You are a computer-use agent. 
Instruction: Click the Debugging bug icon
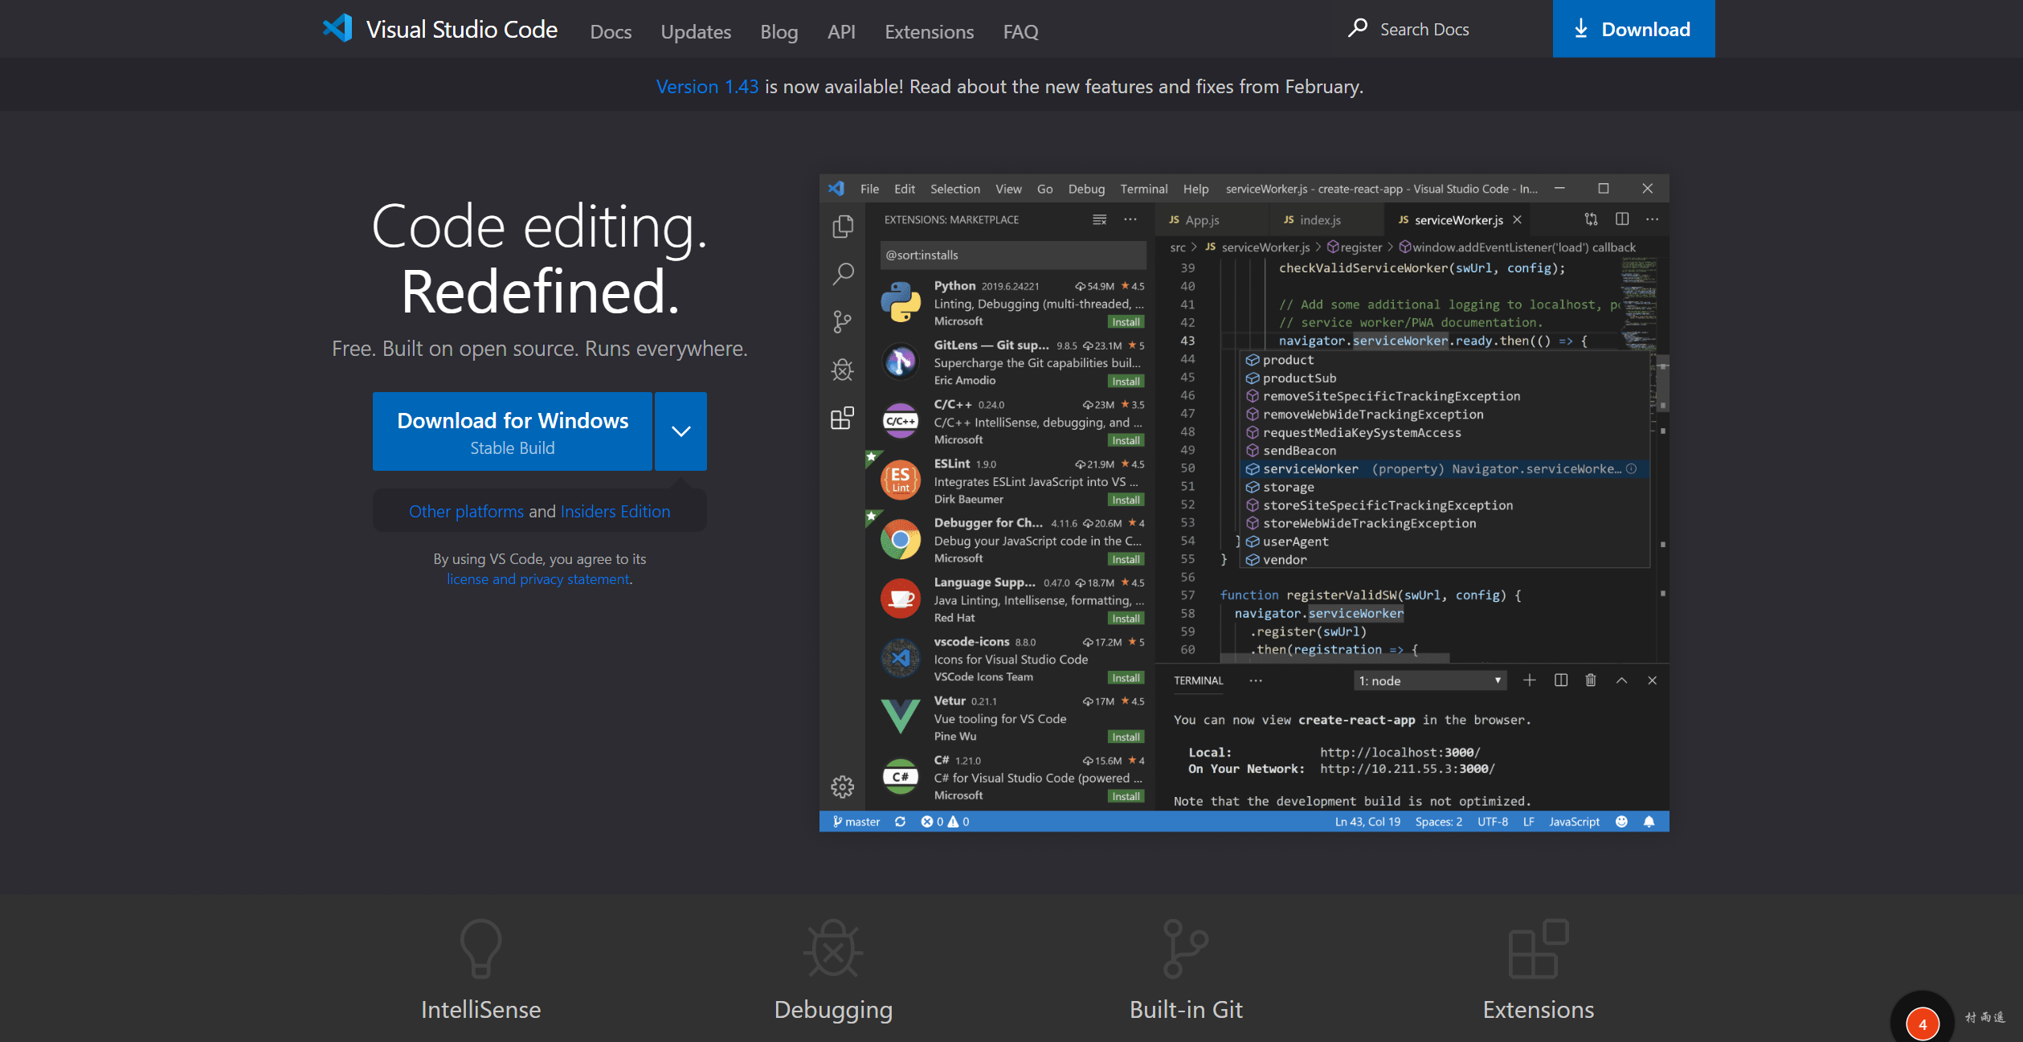(833, 948)
